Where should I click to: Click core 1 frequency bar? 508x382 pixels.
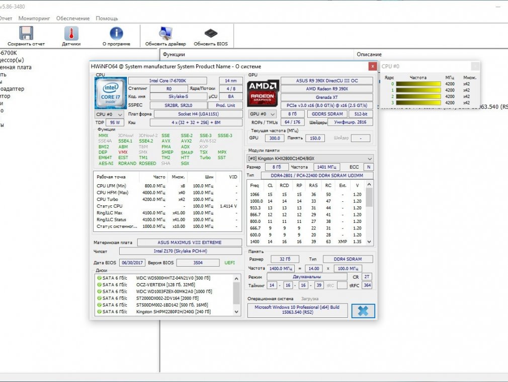click(x=418, y=90)
